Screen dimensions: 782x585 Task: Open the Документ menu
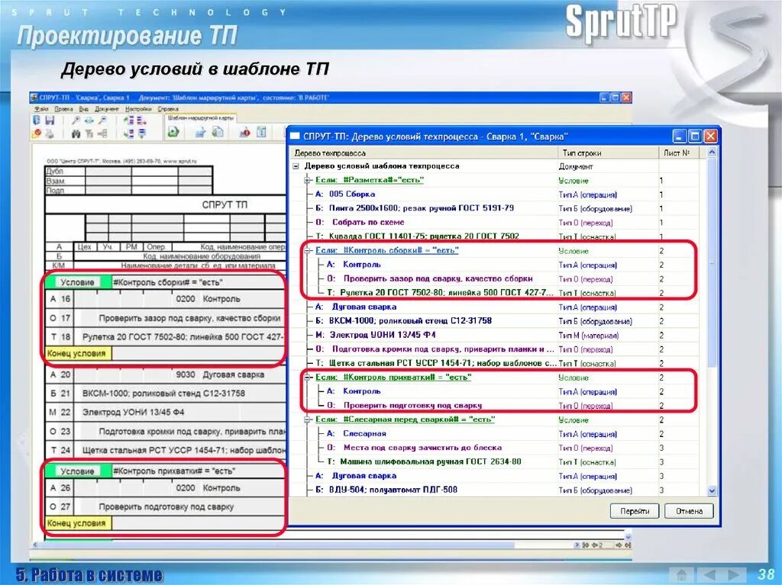(x=107, y=108)
